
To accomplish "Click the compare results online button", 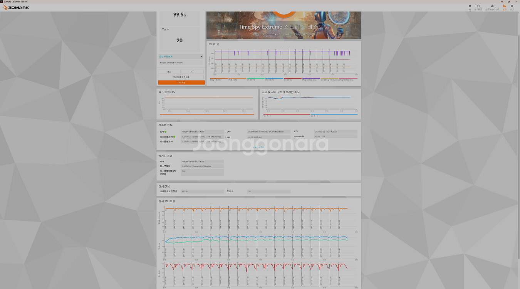I will (181, 77).
